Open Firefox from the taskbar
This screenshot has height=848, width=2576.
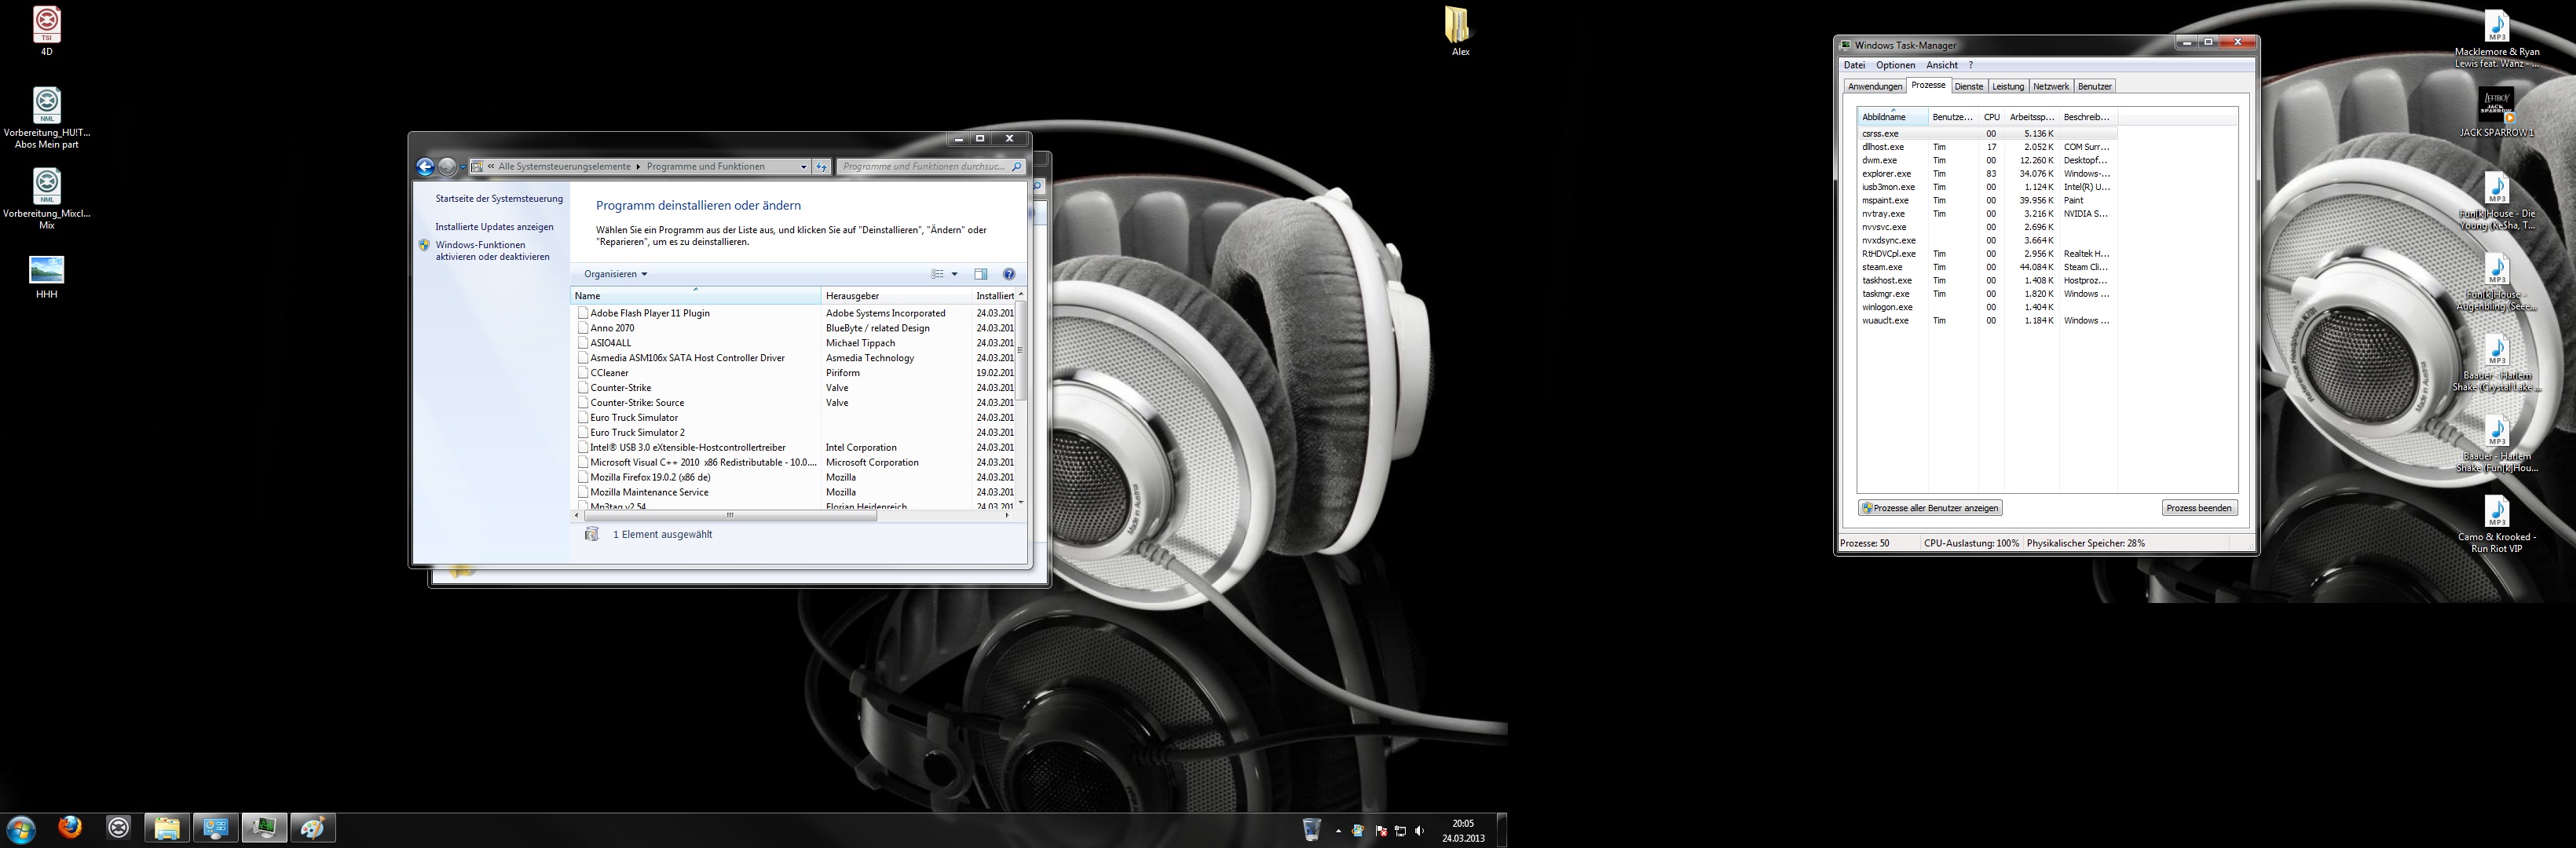69,828
